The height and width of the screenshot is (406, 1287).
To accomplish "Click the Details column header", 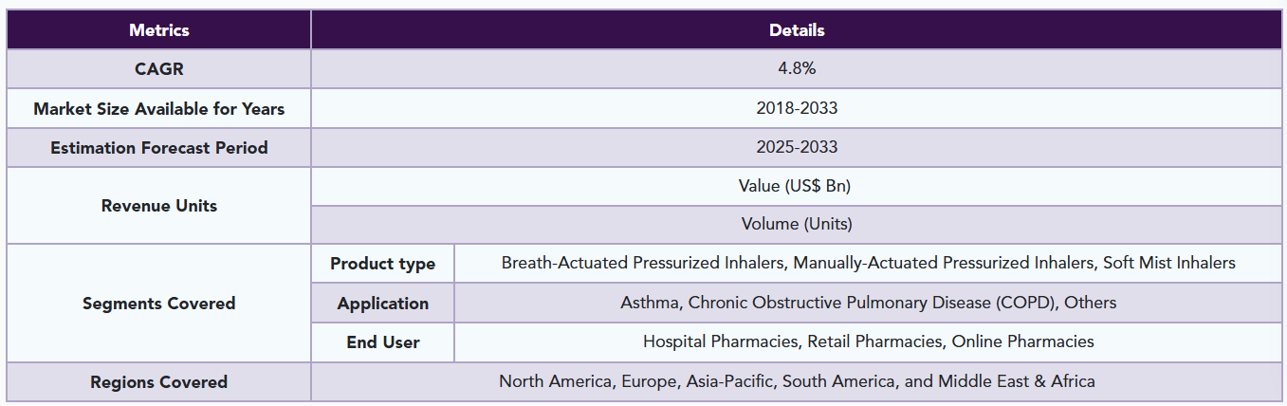I will click(x=797, y=29).
